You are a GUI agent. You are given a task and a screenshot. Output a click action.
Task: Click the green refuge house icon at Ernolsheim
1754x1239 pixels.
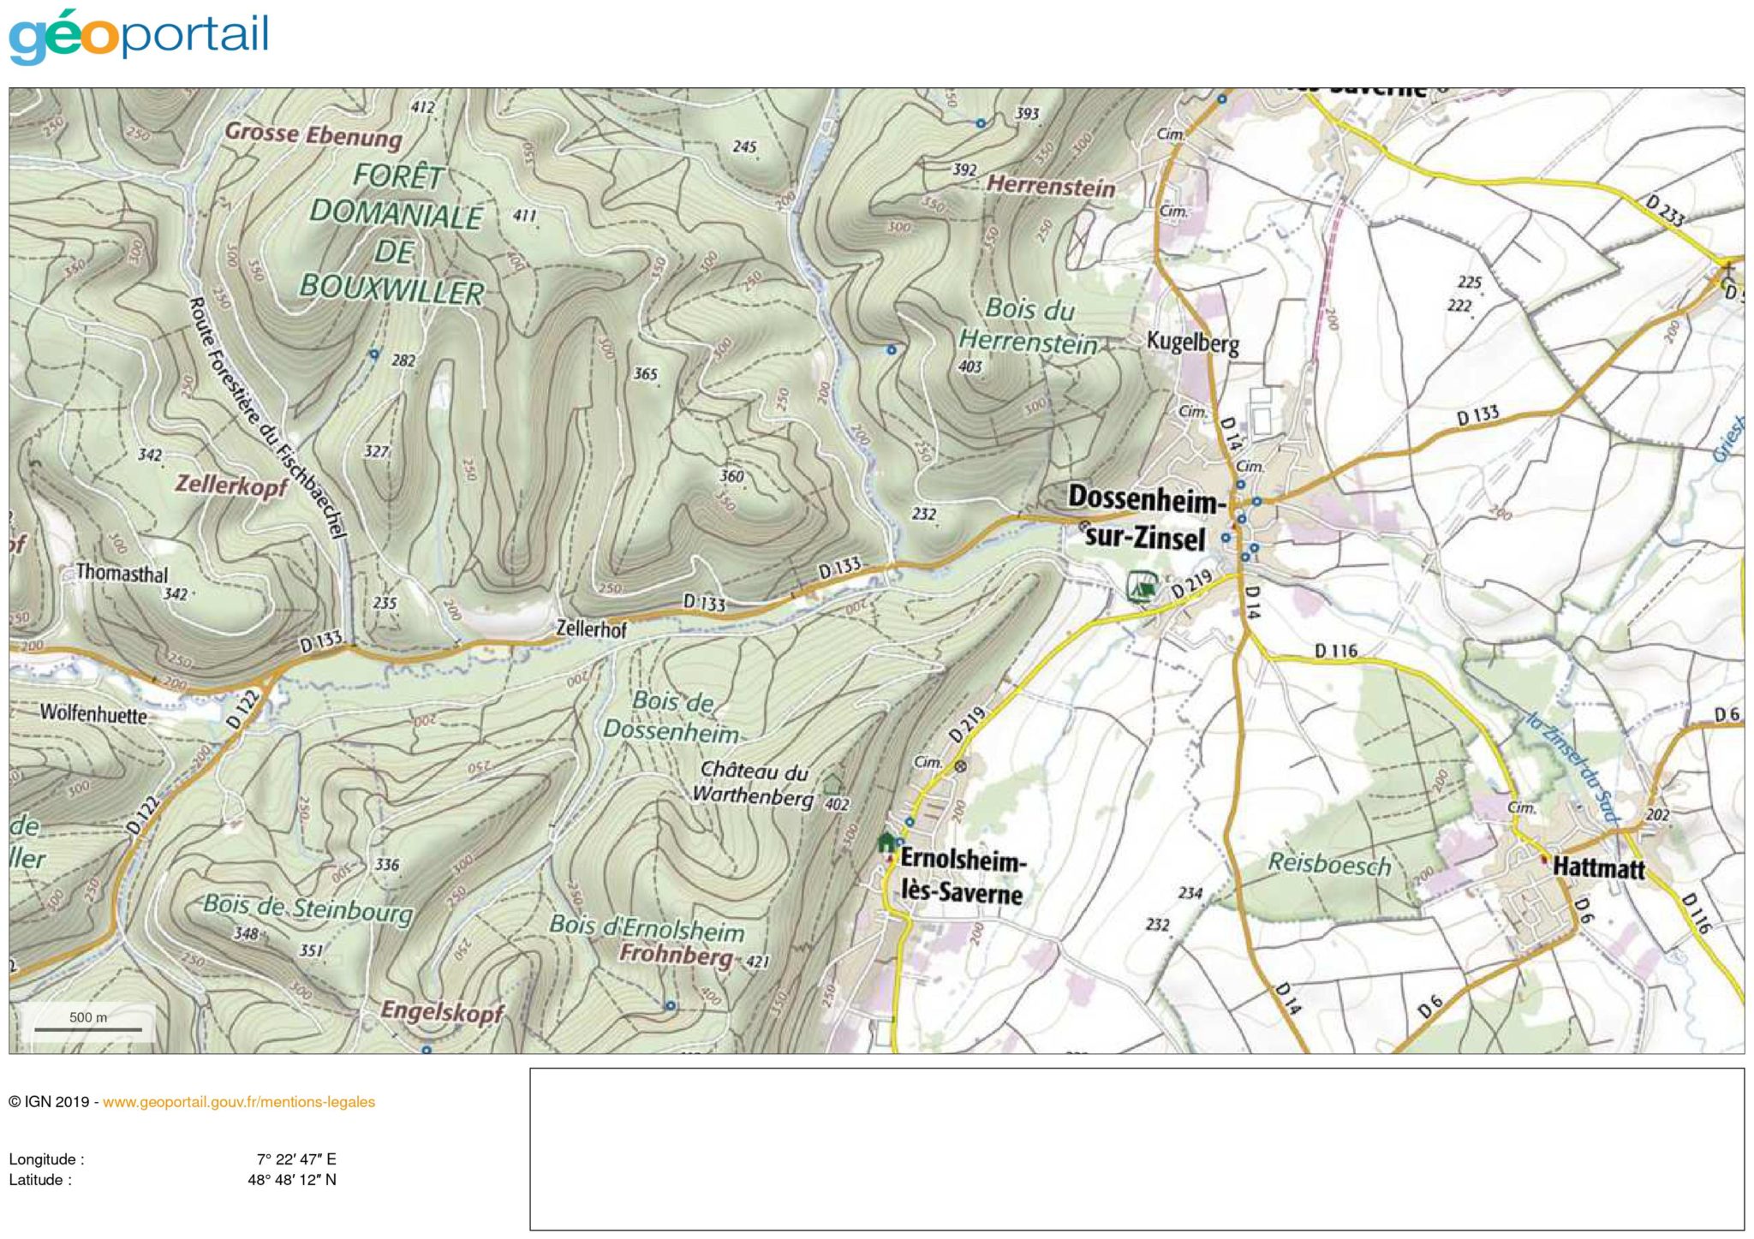[886, 842]
